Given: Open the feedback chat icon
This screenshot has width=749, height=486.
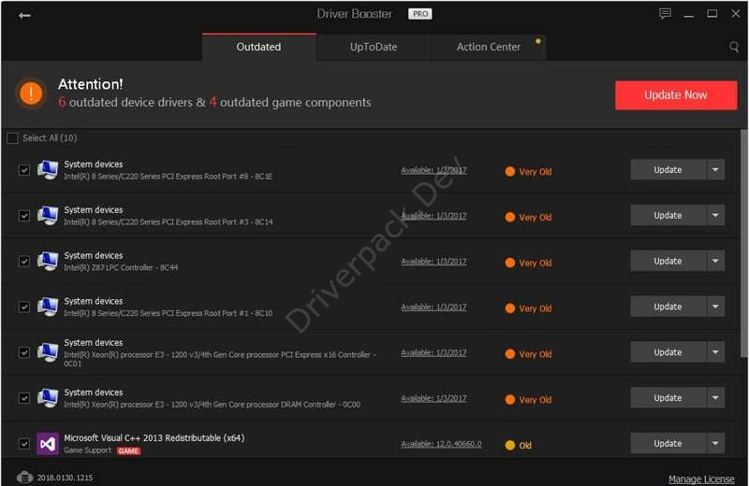Looking at the screenshot, I should point(665,14).
